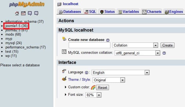Click the language speech-bubble icon

click(x=64, y=71)
